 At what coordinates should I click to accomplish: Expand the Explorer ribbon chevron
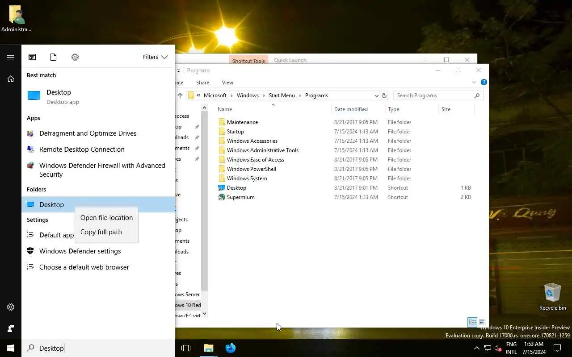[474, 83]
